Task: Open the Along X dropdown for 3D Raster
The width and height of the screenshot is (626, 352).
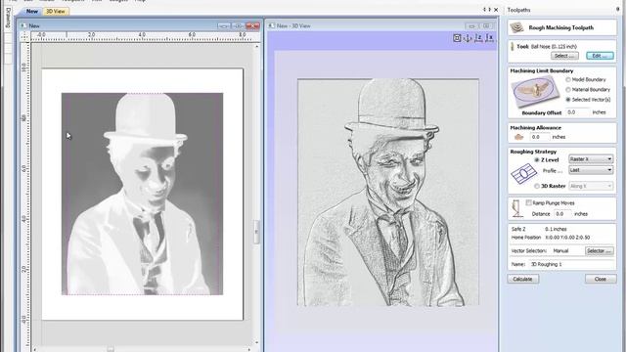Action: 591,186
